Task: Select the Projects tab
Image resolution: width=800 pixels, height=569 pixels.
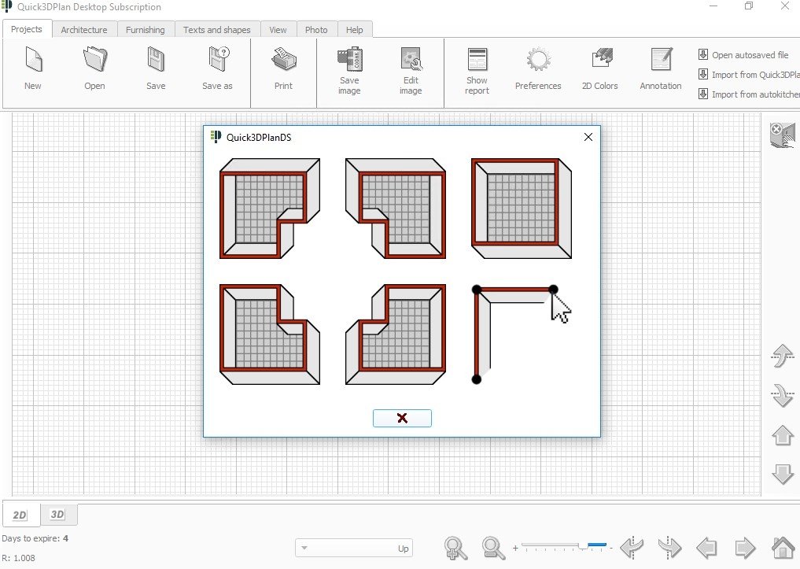Action: click(27, 29)
